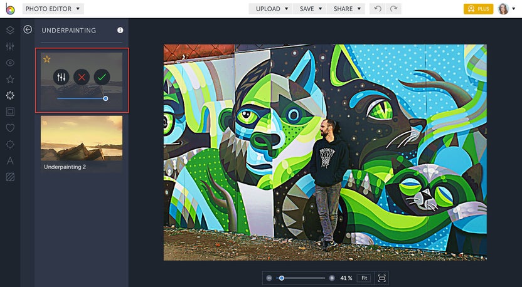522x287 pixels.
Task: Apply the effect with green checkmark
Action: (102, 78)
